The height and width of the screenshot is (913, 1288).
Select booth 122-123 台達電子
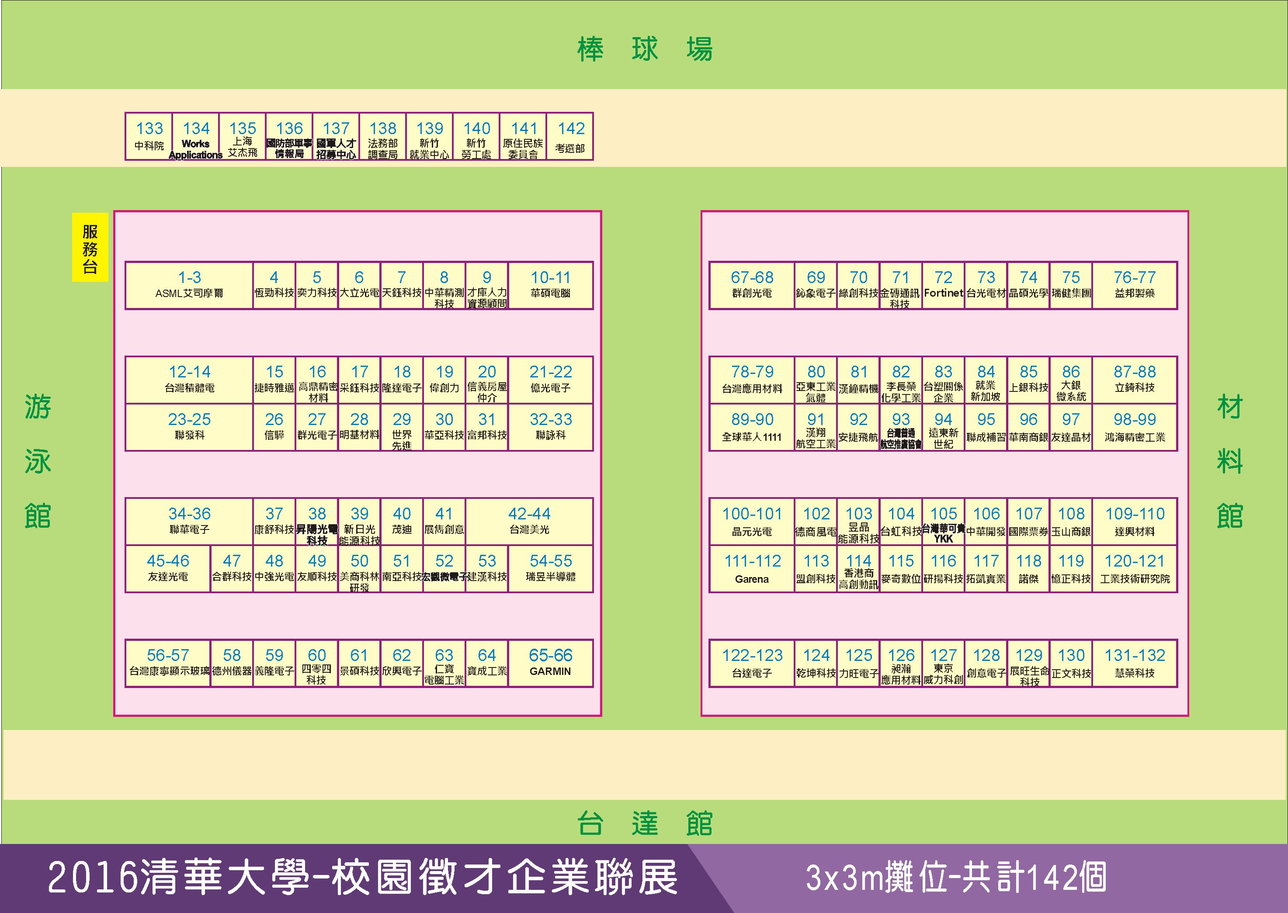coord(752,663)
